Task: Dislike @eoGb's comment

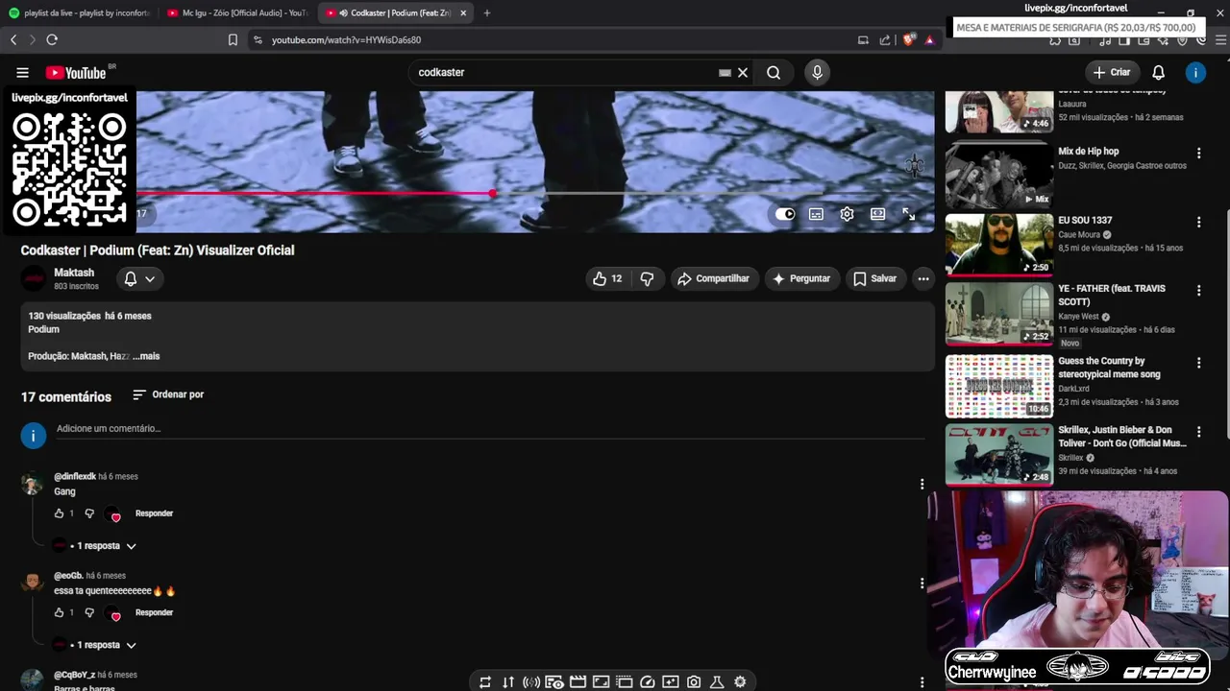Action: 89,613
